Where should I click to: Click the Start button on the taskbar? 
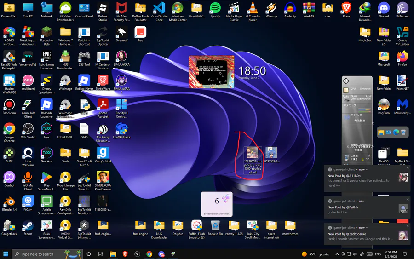[6, 254]
